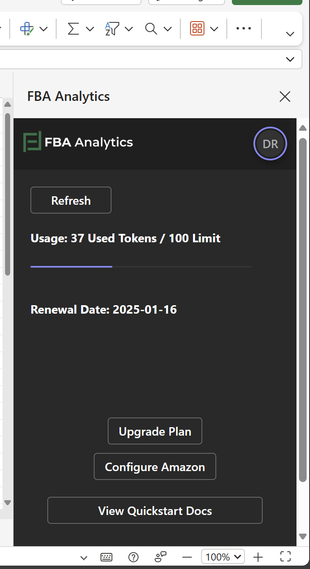Expand the AutoSum dropdown arrow
This screenshot has height=569, width=310.
pos(90,29)
